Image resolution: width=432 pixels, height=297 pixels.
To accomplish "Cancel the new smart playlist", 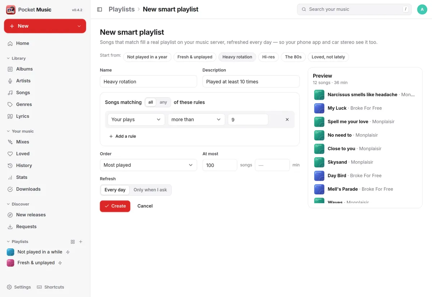I will click(145, 206).
